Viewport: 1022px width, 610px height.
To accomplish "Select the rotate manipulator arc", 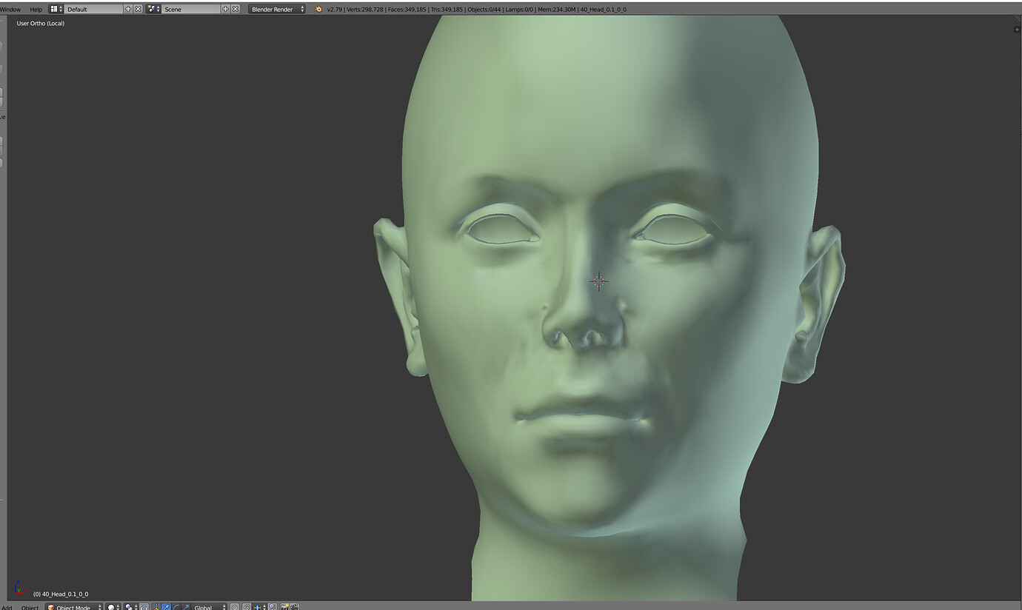I will point(176,607).
